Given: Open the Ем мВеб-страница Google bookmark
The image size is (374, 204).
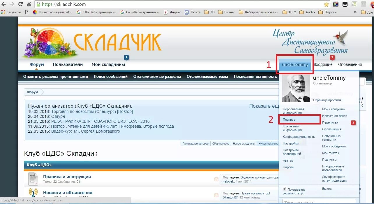Looking at the screenshot, I should click(x=140, y=12).
